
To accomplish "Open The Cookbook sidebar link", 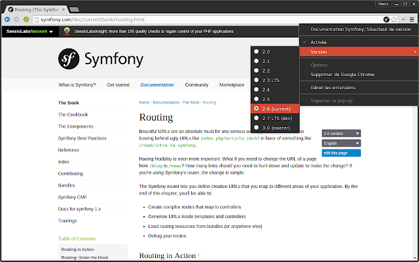I will point(73,115).
